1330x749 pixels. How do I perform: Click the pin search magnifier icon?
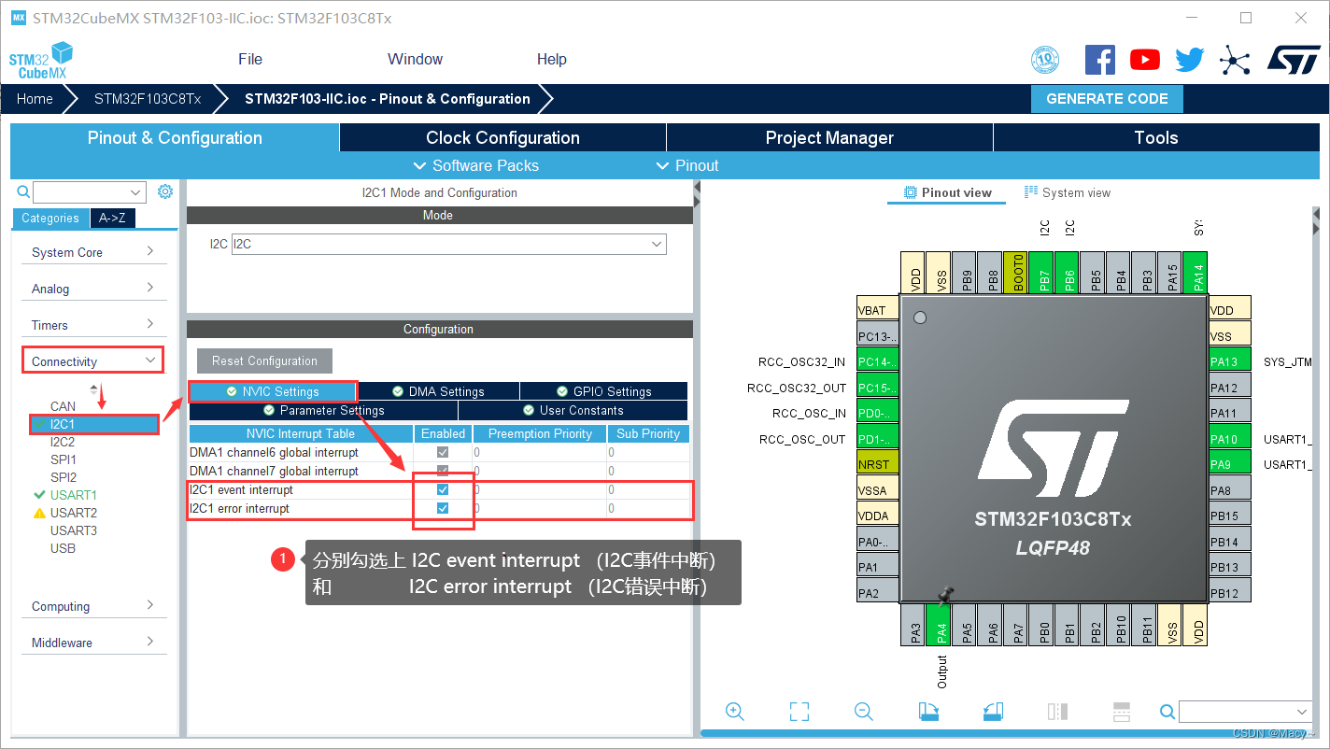pos(1167,712)
